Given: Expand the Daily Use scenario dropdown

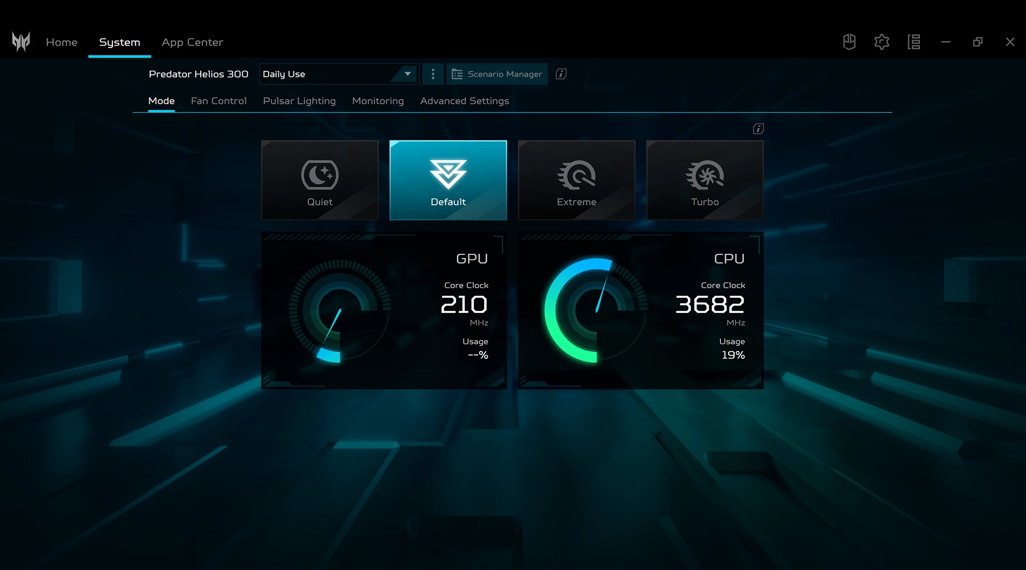Looking at the screenshot, I should click(x=339, y=74).
